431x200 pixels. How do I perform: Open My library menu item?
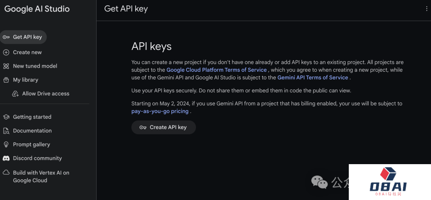point(26,80)
